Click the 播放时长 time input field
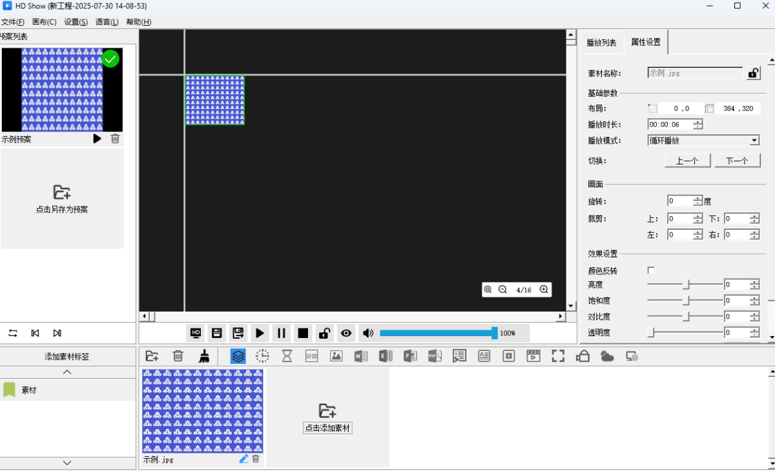The width and height of the screenshot is (775, 471). [669, 125]
